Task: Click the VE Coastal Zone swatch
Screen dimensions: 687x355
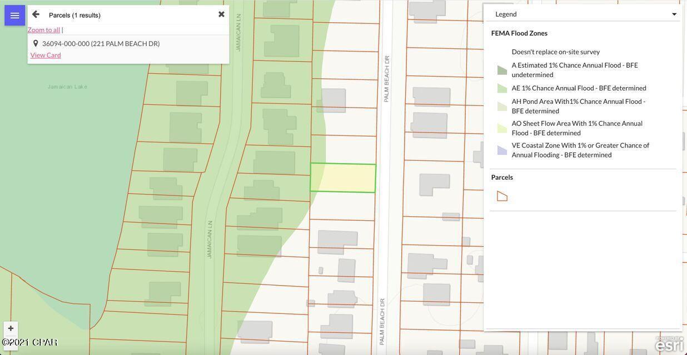Action: 502,150
